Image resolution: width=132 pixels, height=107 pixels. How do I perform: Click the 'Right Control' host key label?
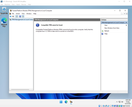click(126, 106)
